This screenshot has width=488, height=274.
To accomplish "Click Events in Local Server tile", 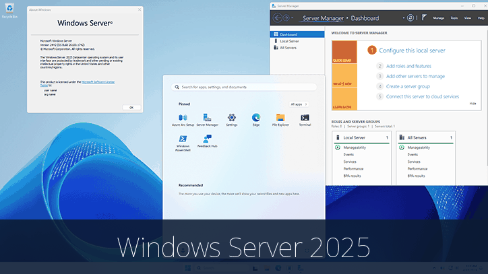I will pyautogui.click(x=348, y=155).
